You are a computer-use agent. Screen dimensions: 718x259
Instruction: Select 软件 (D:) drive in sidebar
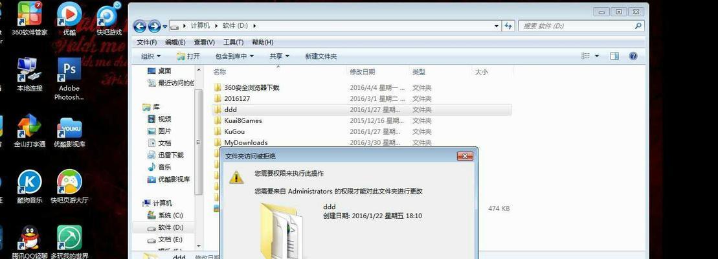tap(165, 227)
